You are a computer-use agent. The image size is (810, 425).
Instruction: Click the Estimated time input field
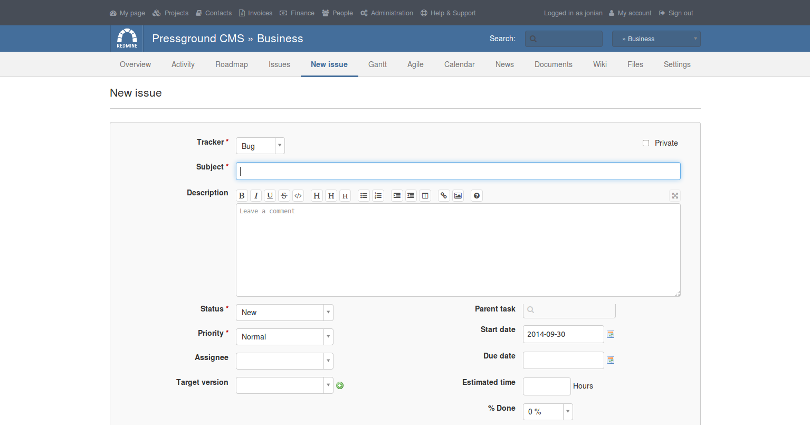547,386
